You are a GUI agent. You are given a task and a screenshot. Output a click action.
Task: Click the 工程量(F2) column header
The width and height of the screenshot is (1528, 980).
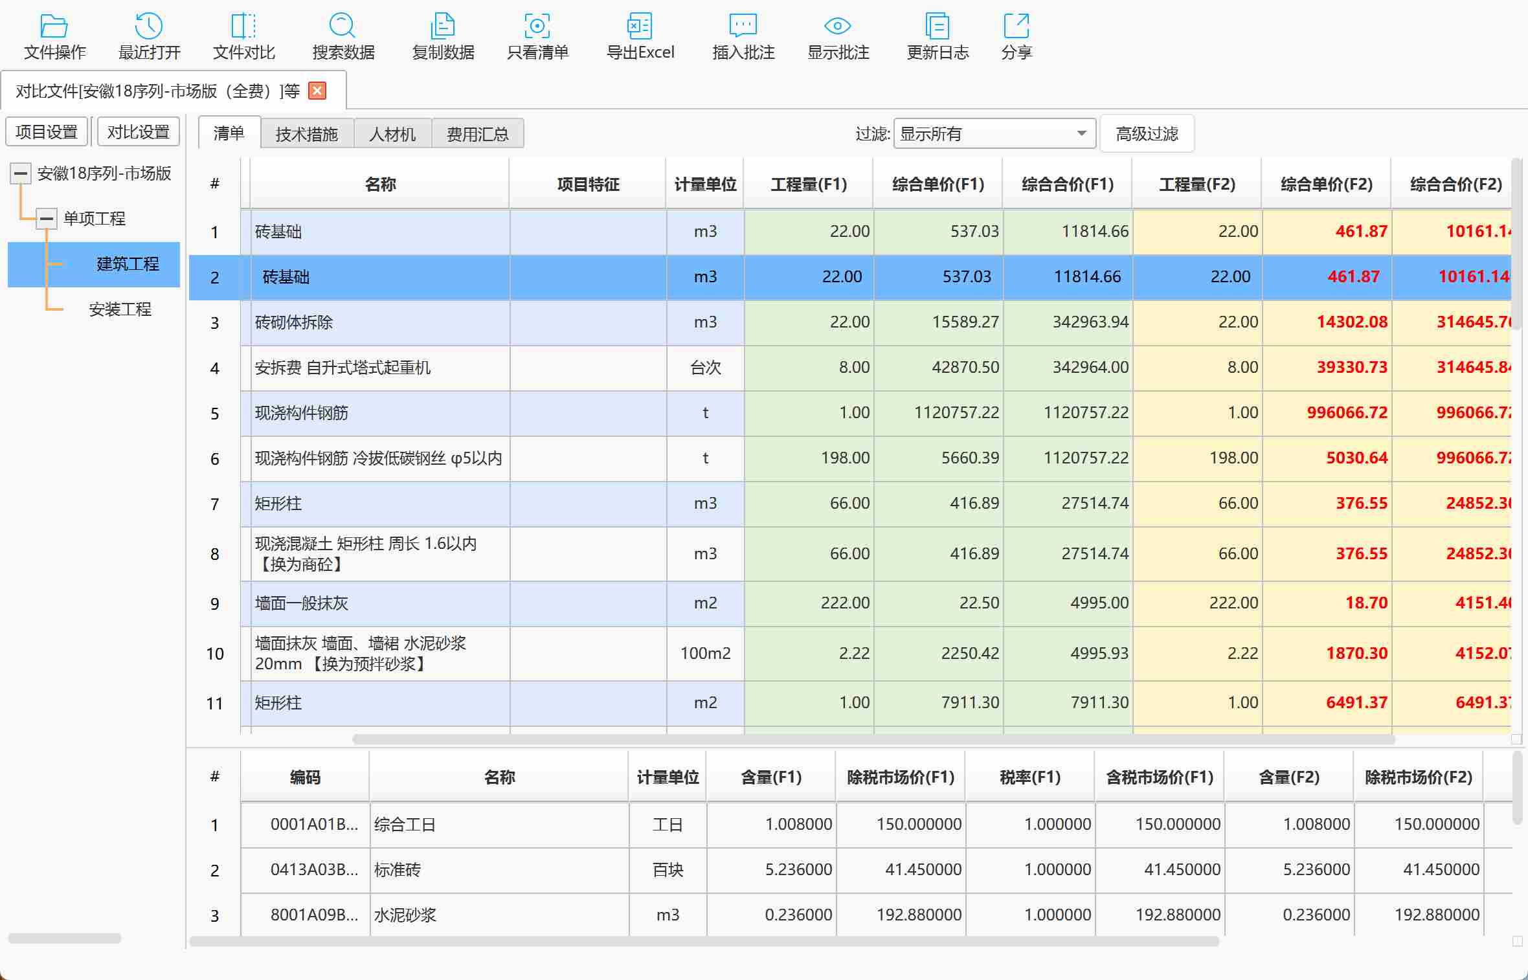1197,184
